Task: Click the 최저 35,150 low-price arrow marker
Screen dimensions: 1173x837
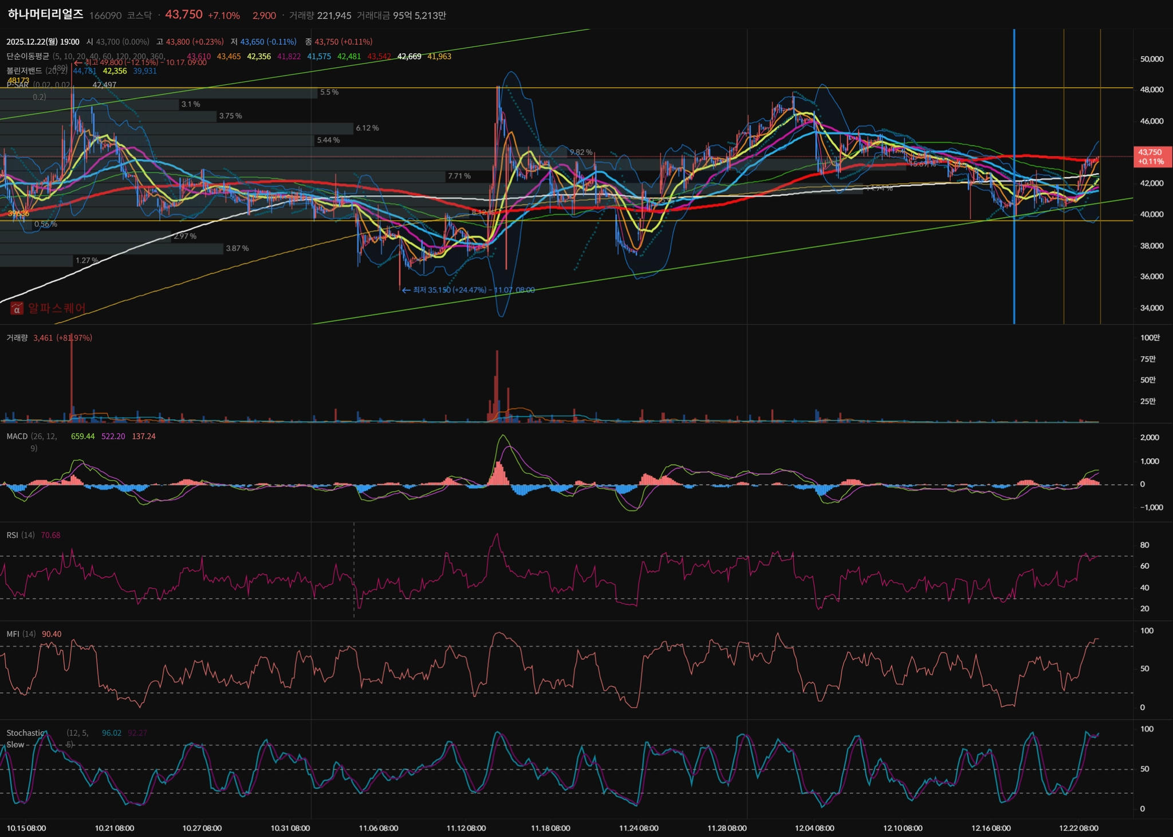Action: click(x=406, y=290)
